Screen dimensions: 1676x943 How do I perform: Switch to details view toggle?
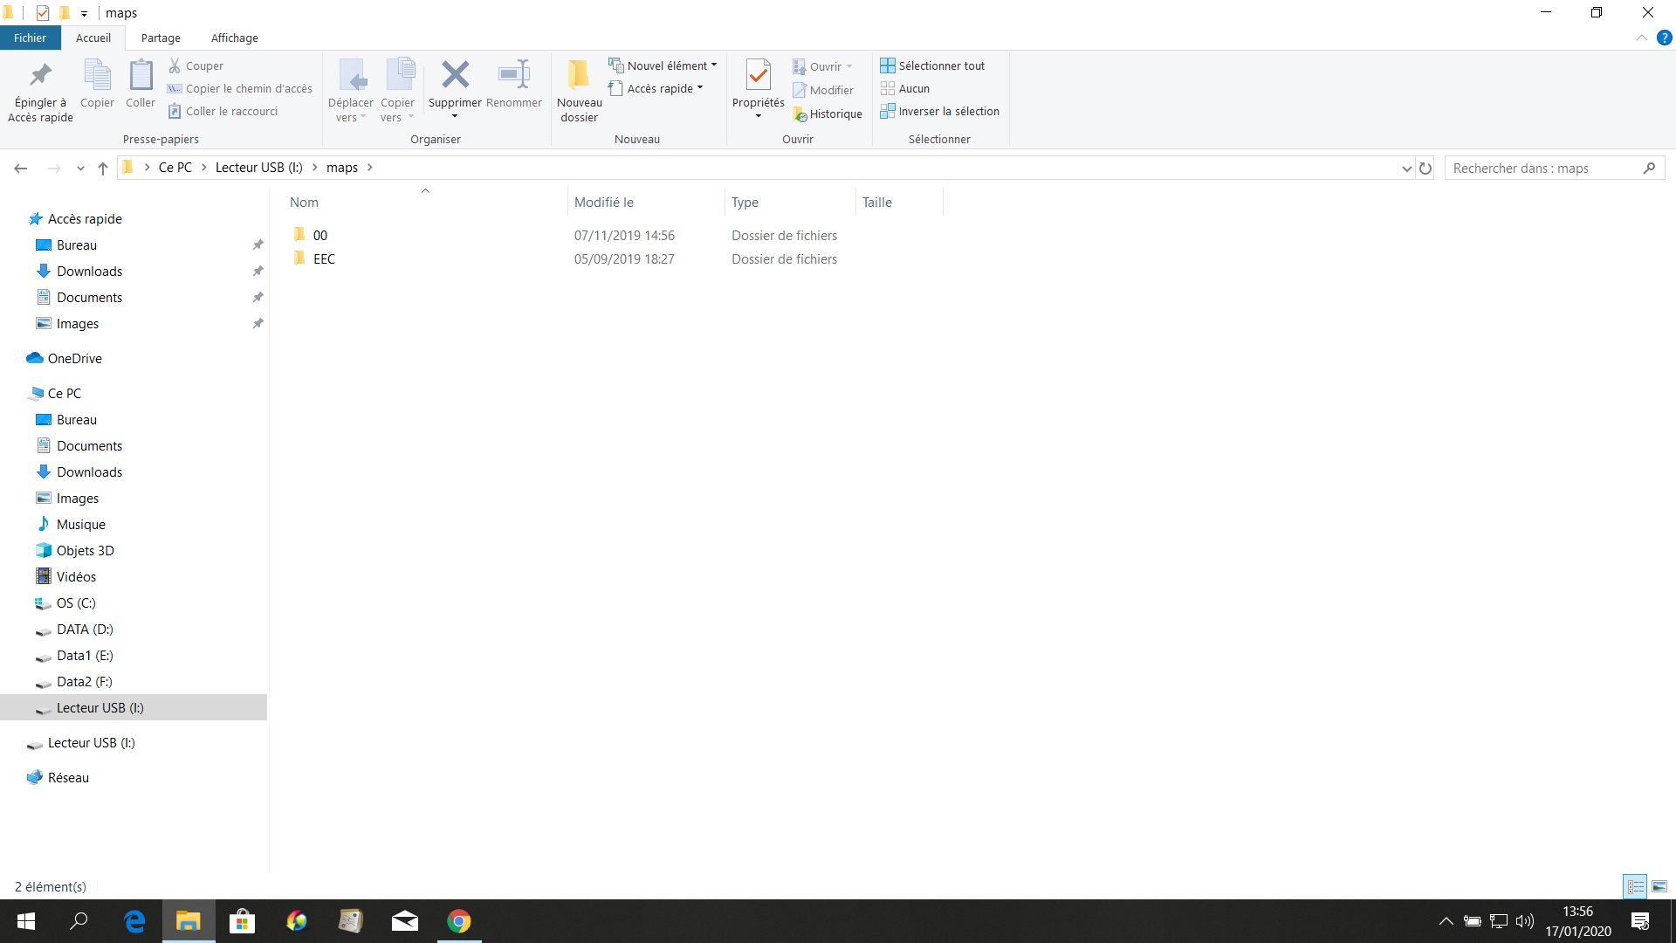(1635, 886)
